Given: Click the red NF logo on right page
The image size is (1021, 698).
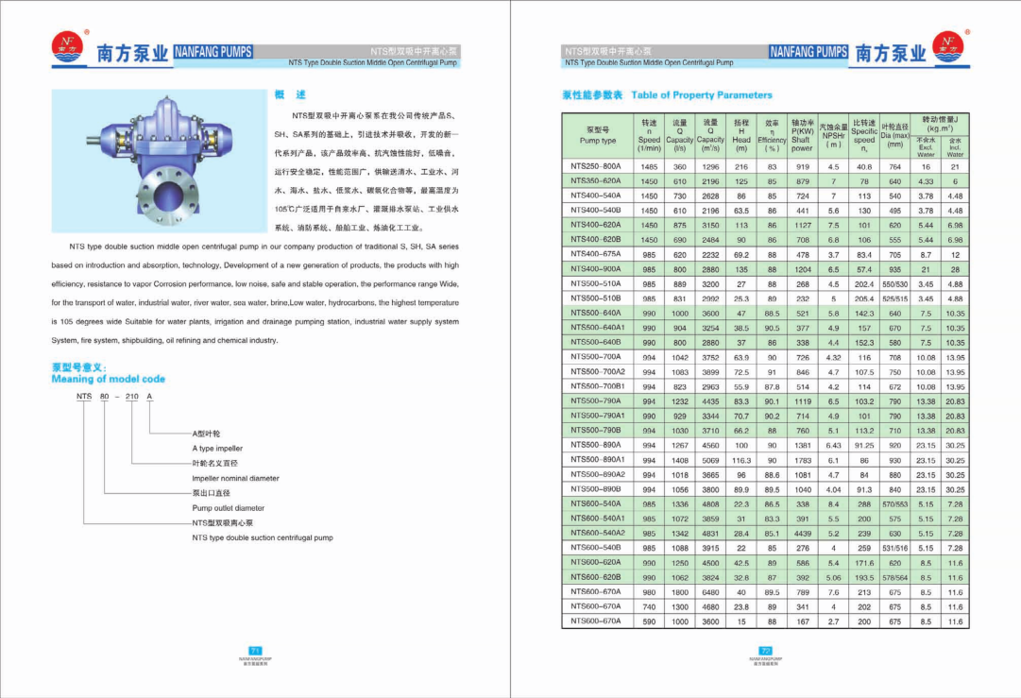Looking at the screenshot, I should (951, 47).
